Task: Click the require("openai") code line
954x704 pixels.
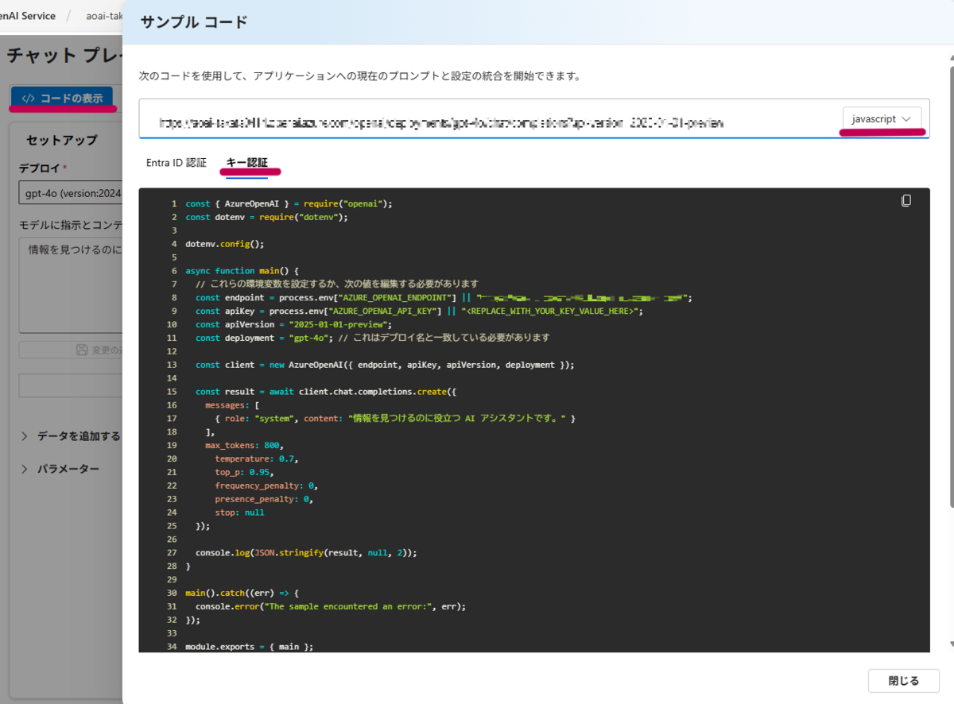Action: (x=289, y=203)
